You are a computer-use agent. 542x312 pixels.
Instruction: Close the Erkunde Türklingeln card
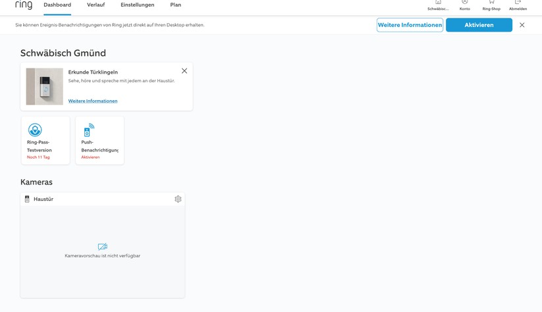click(x=184, y=71)
